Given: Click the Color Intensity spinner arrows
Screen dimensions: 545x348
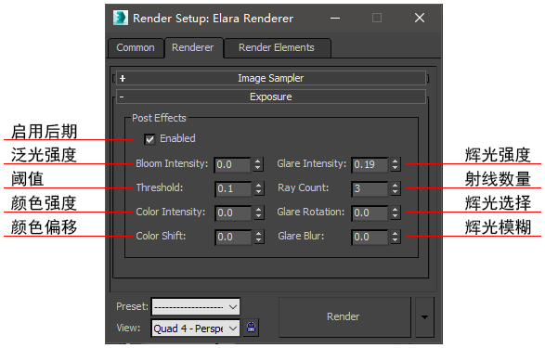Looking at the screenshot, I should [258, 213].
